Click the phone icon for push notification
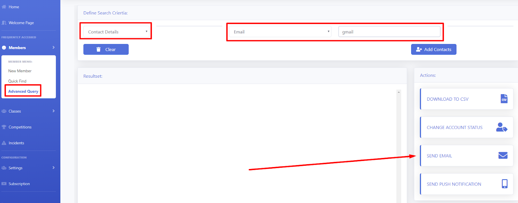This screenshot has width=518, height=203. tap(504, 184)
